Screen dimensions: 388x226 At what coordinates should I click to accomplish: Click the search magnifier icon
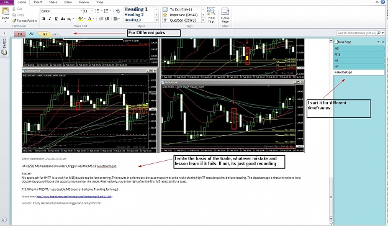click(x=379, y=33)
